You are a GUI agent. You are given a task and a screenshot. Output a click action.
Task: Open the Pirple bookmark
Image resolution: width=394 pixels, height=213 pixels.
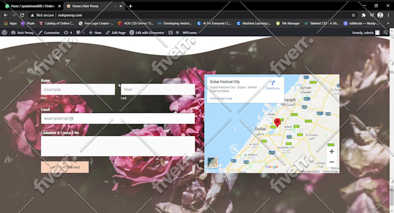(28, 23)
